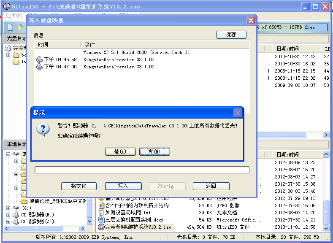Viewport: 333px width, 243px height.
Task: Click the question mark icon in prompt
Action: click(43, 130)
